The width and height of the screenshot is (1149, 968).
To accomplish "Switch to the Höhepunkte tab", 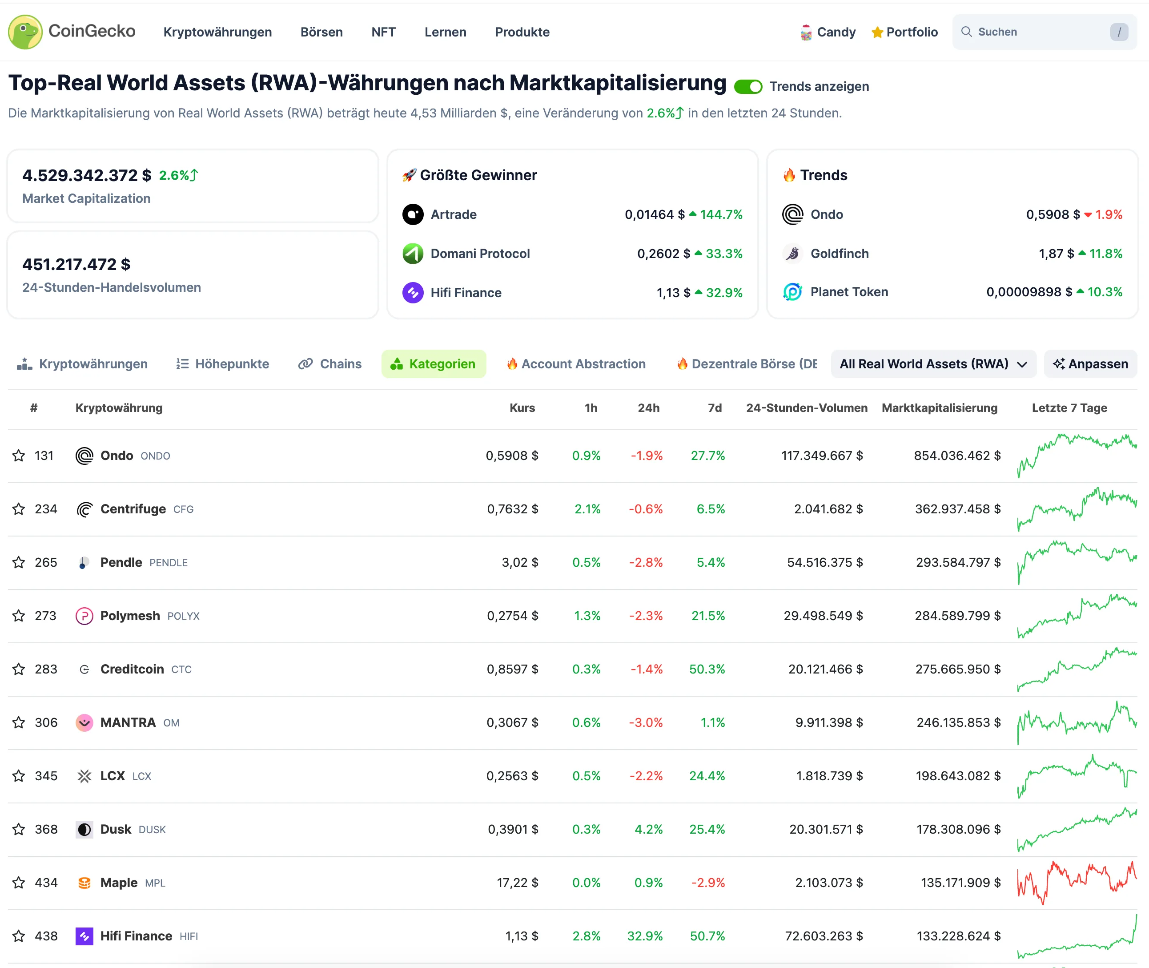I will coord(223,364).
